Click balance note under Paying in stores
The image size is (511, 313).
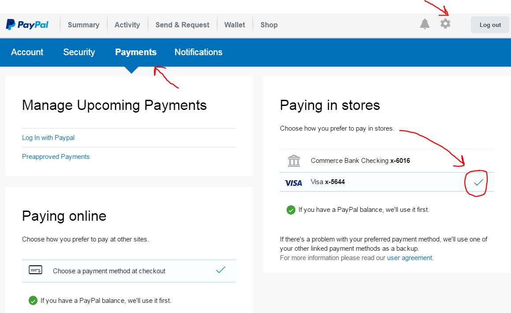[364, 210]
